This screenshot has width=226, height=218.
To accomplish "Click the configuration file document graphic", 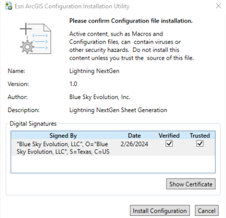I will (x=35, y=38).
